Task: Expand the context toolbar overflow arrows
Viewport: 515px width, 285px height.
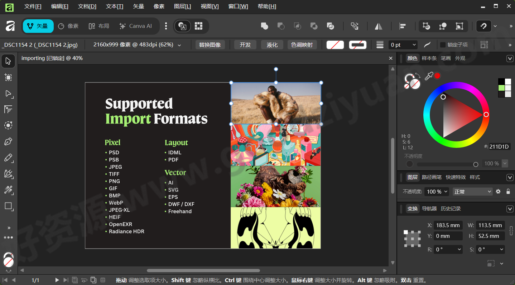Action: 510,45
